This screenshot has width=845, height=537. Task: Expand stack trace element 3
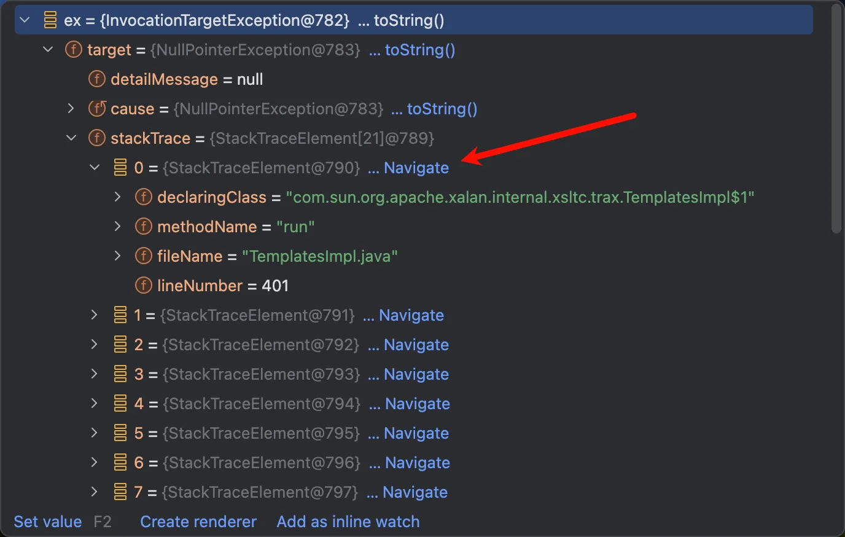(x=95, y=374)
